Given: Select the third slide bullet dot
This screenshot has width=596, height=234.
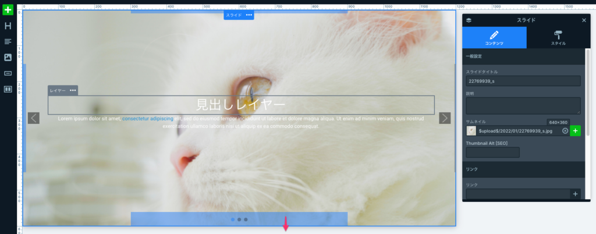Looking at the screenshot, I should tap(246, 219).
